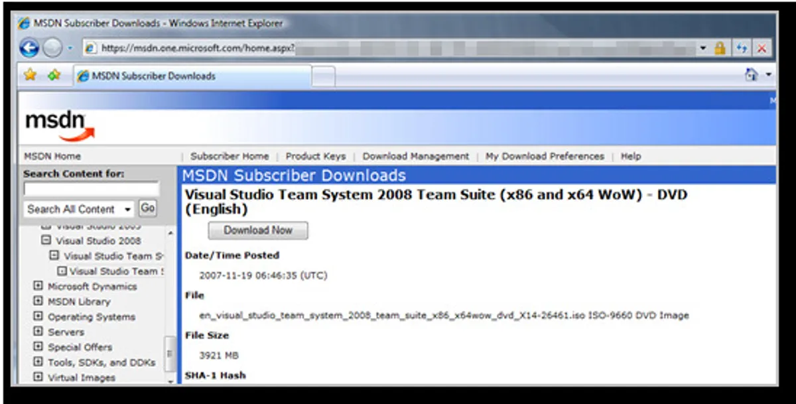Click the red Stop loading icon
Screen dimensions: 796x404
[x=761, y=48]
